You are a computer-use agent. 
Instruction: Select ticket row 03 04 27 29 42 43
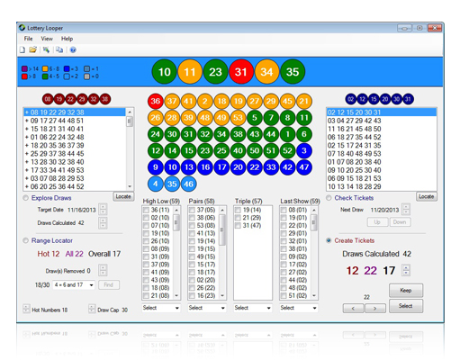(381, 121)
